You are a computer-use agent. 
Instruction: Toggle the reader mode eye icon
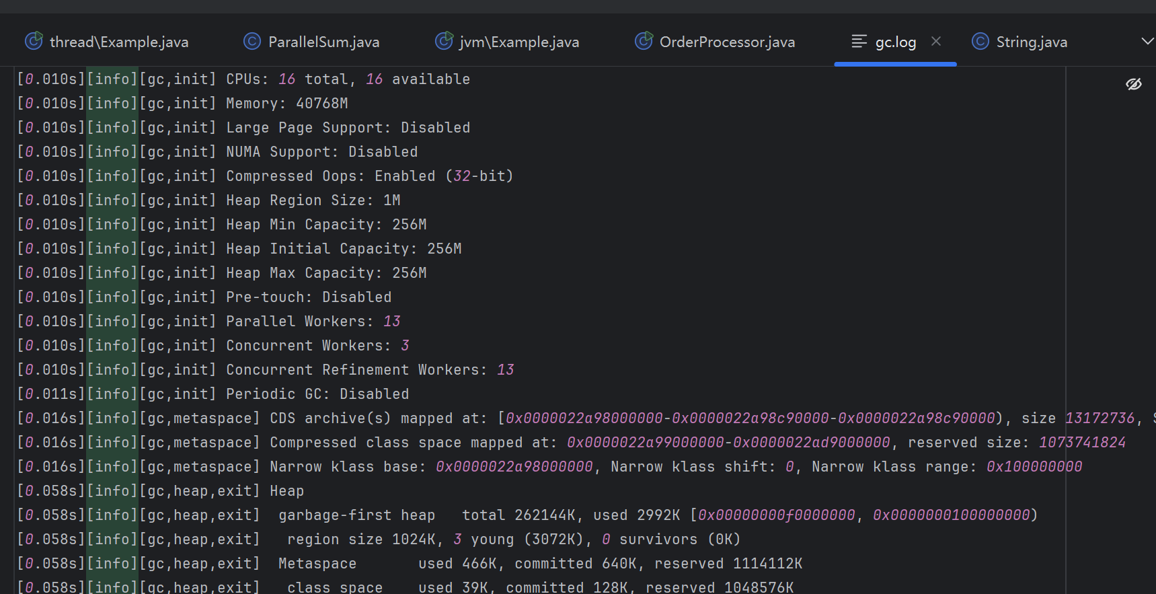coord(1134,84)
